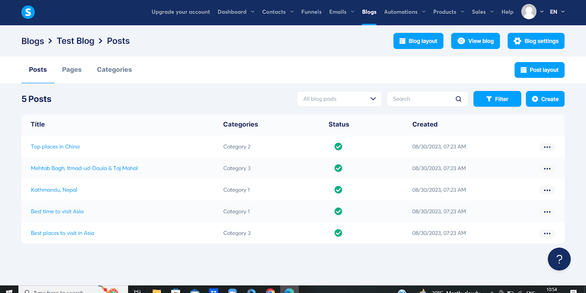Open the EN language dropdown

point(557,12)
